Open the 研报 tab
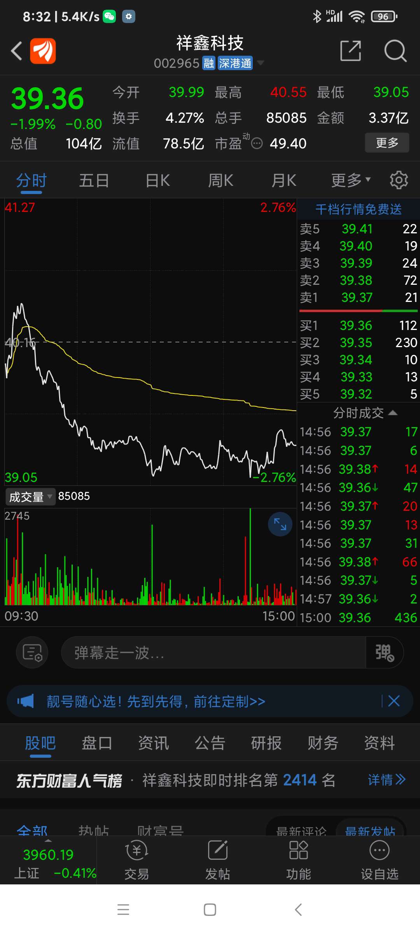This screenshot has width=420, height=935. (x=266, y=743)
